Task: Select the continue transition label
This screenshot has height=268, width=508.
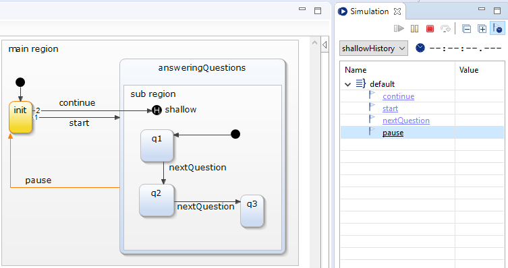Action: pyautogui.click(x=77, y=103)
